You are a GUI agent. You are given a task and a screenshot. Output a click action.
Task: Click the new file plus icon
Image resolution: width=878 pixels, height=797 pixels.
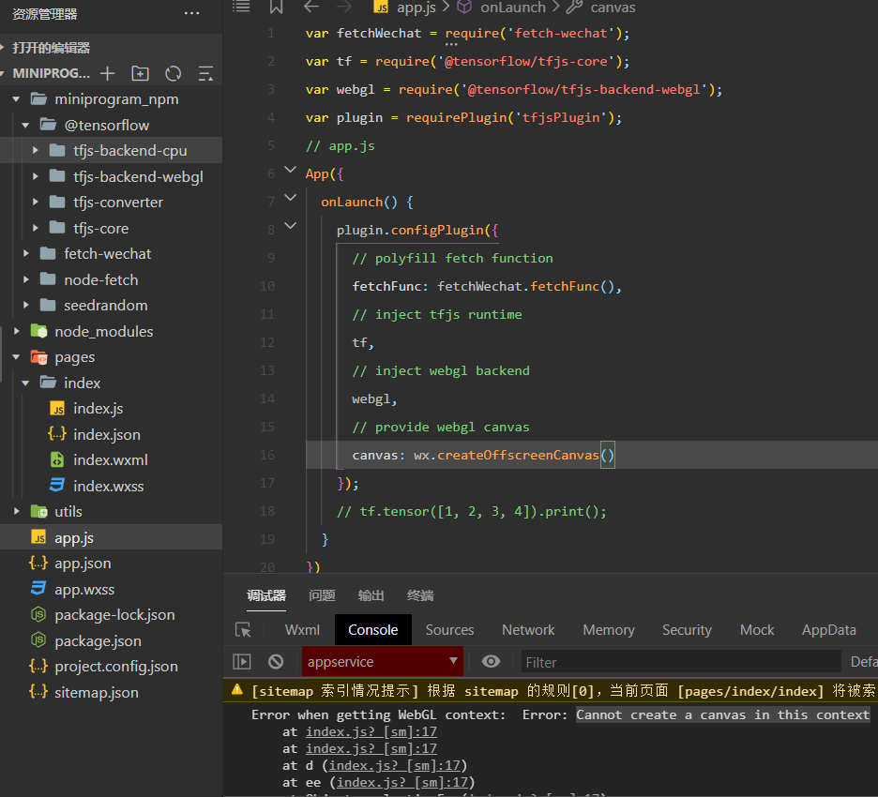107,73
